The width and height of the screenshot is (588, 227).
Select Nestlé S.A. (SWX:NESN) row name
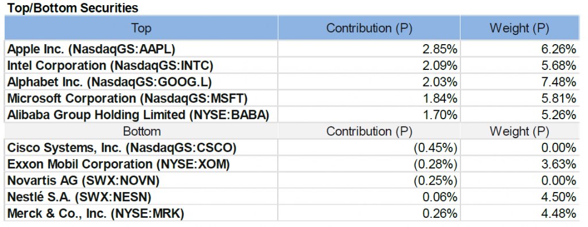click(x=79, y=197)
